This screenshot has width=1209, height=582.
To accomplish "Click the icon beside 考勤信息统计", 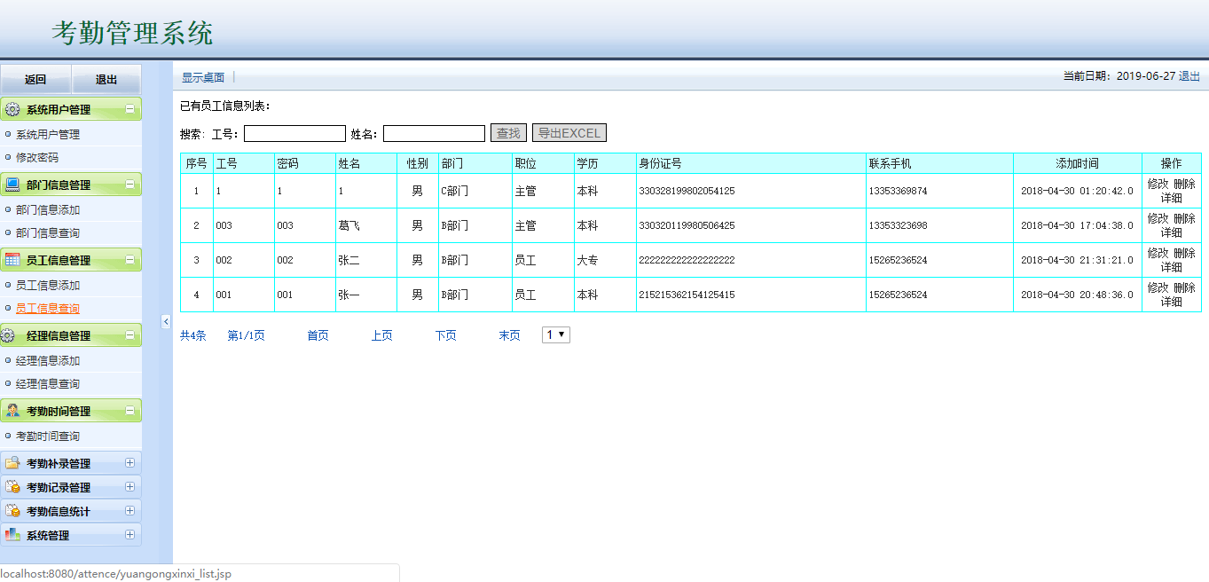I will coord(12,511).
